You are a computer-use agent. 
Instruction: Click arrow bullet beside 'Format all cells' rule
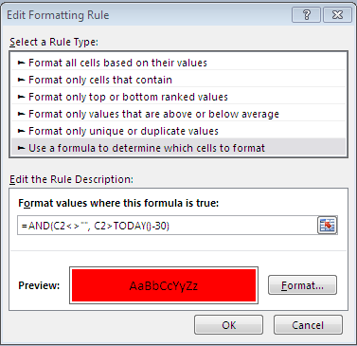click(x=21, y=63)
